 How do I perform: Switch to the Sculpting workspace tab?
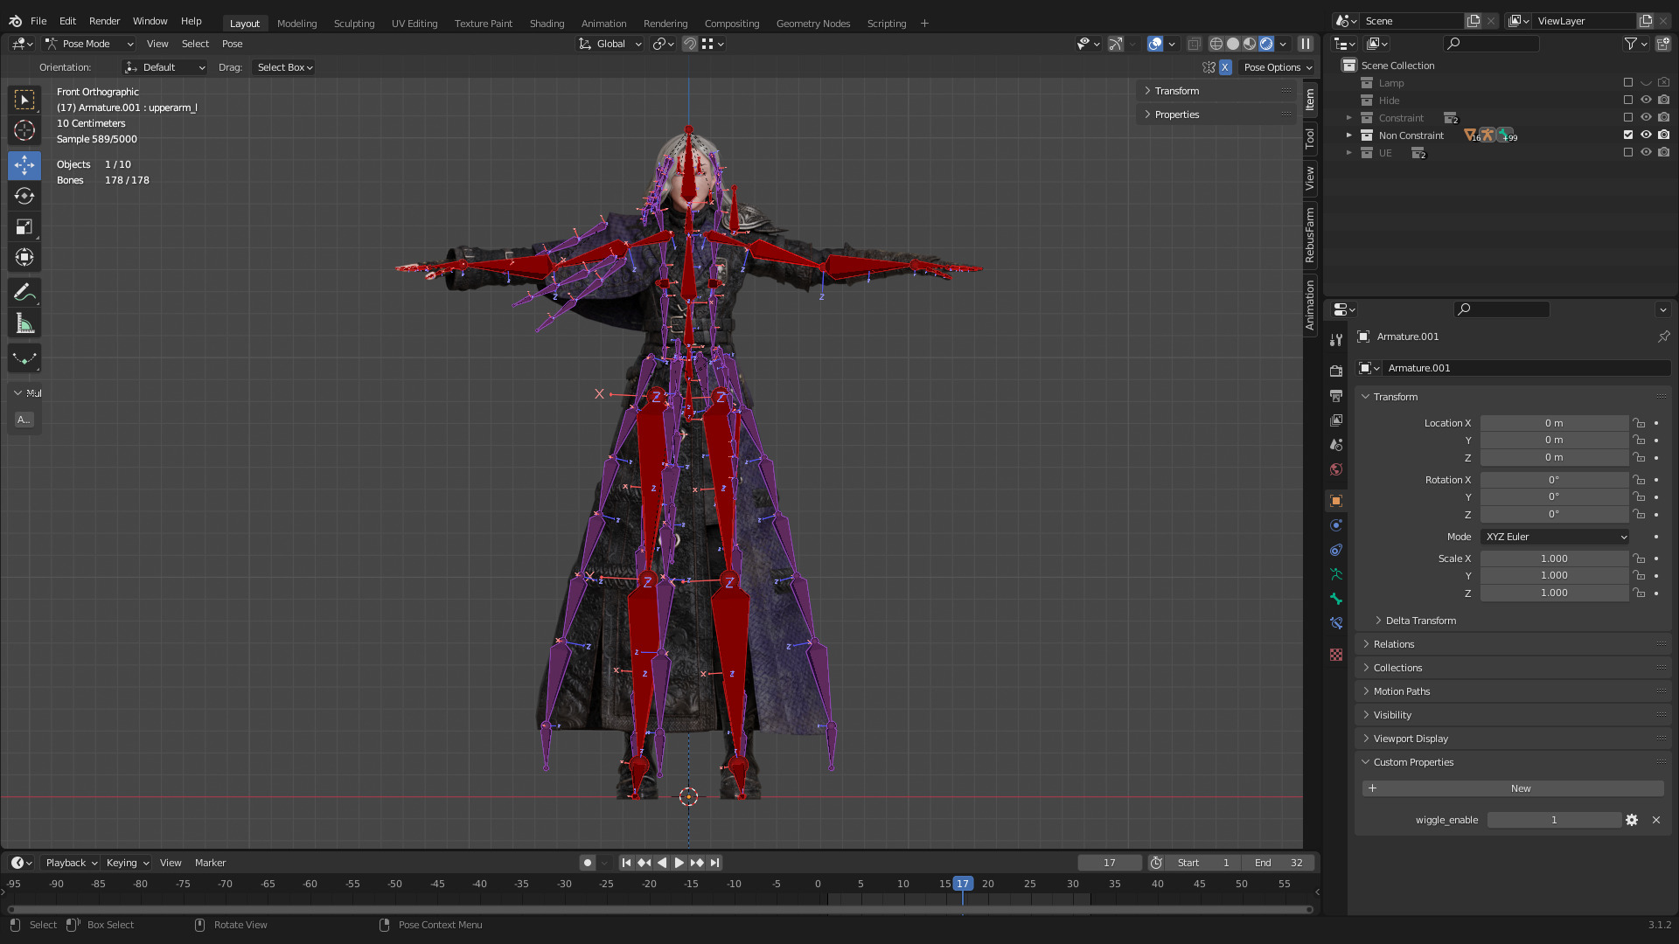(x=354, y=24)
